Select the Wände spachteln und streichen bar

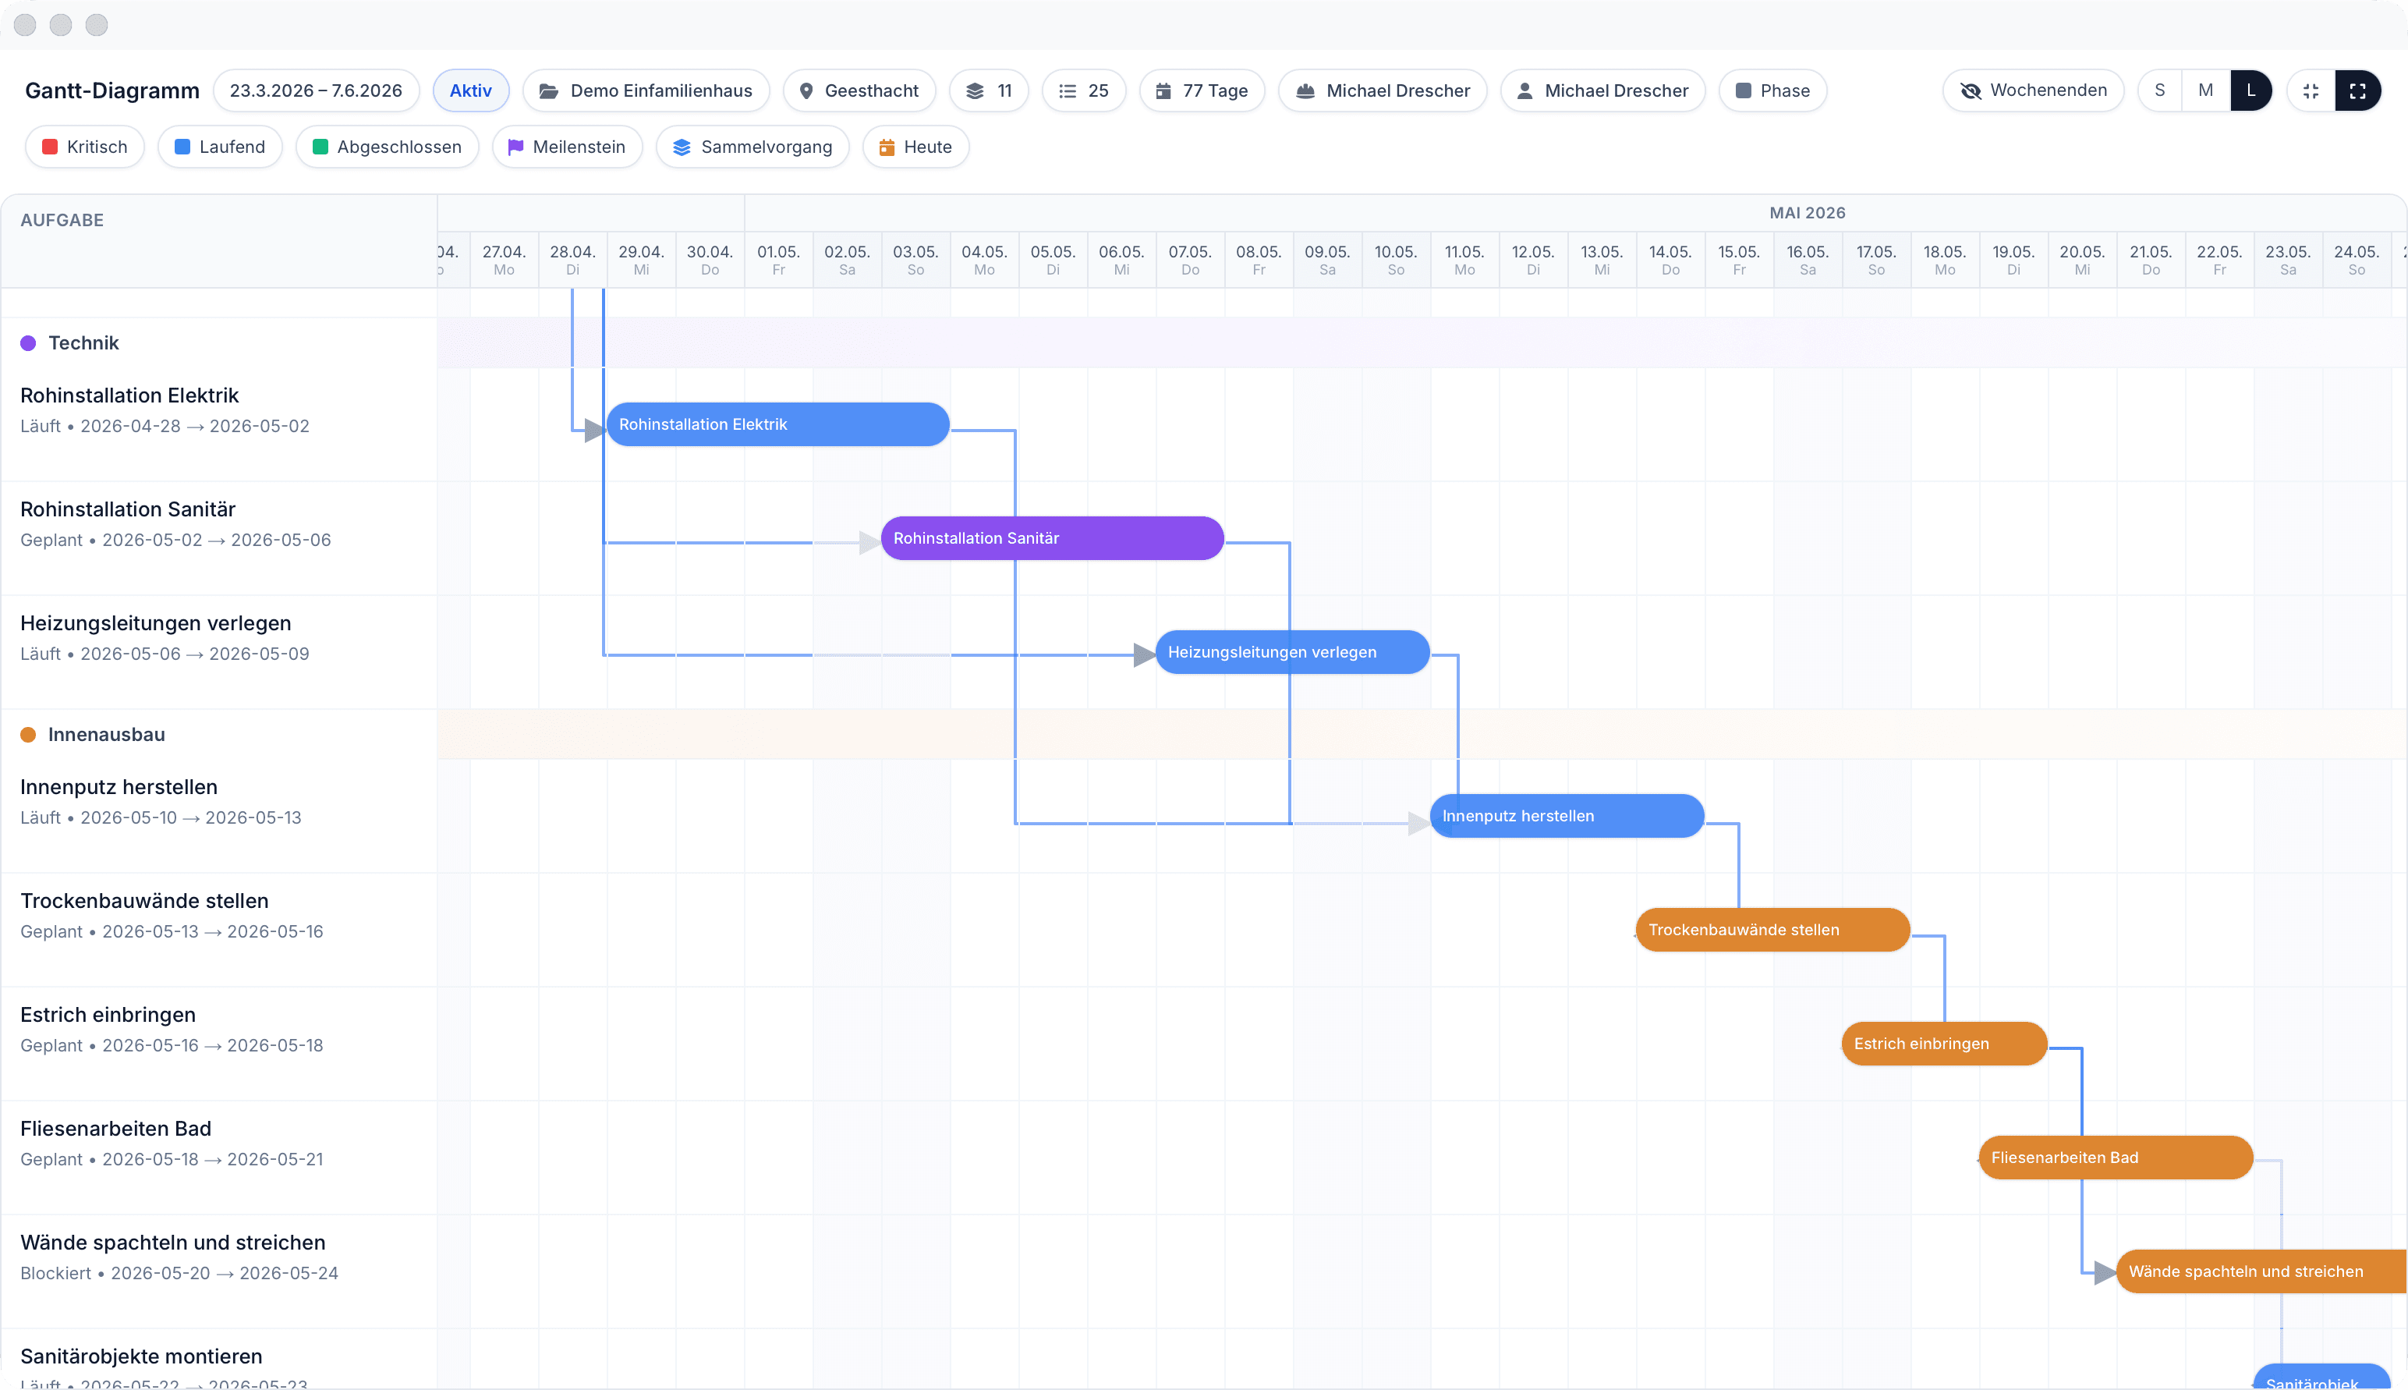coord(2261,1271)
